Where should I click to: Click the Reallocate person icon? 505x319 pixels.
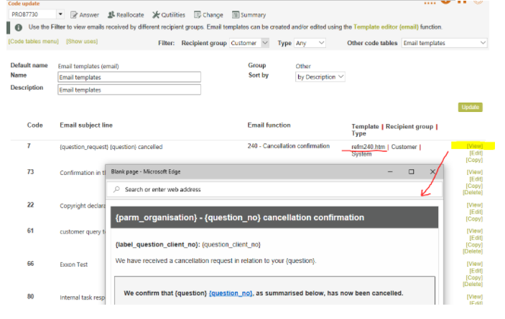[111, 15]
